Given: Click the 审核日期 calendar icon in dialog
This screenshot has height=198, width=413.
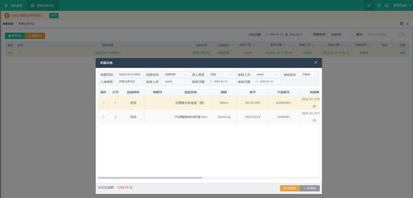Looking at the screenshot, I should tap(257, 82).
